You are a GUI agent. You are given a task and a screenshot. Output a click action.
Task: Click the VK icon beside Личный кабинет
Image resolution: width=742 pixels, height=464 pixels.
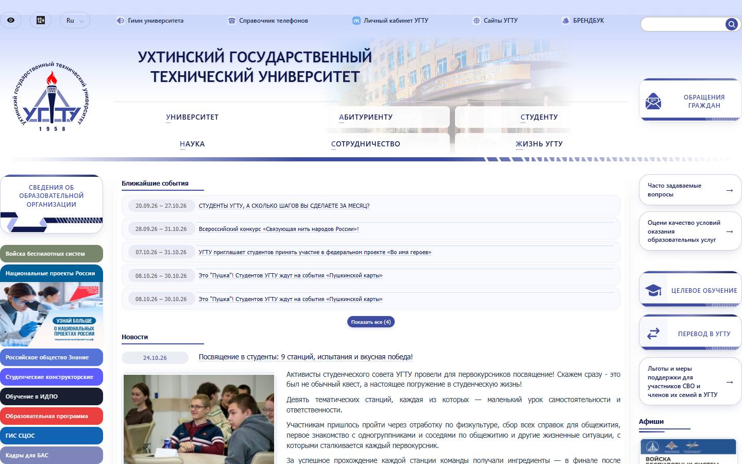tap(357, 21)
